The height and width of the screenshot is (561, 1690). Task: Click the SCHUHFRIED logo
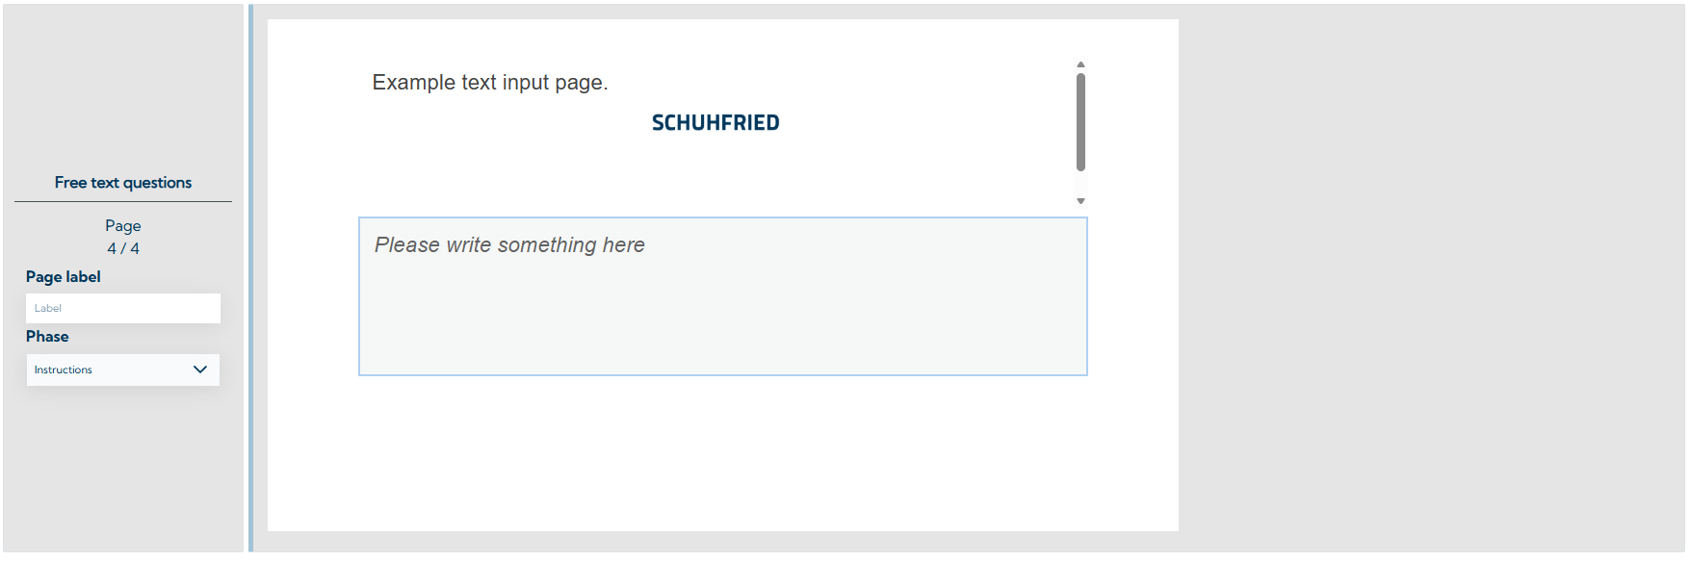[x=715, y=123]
